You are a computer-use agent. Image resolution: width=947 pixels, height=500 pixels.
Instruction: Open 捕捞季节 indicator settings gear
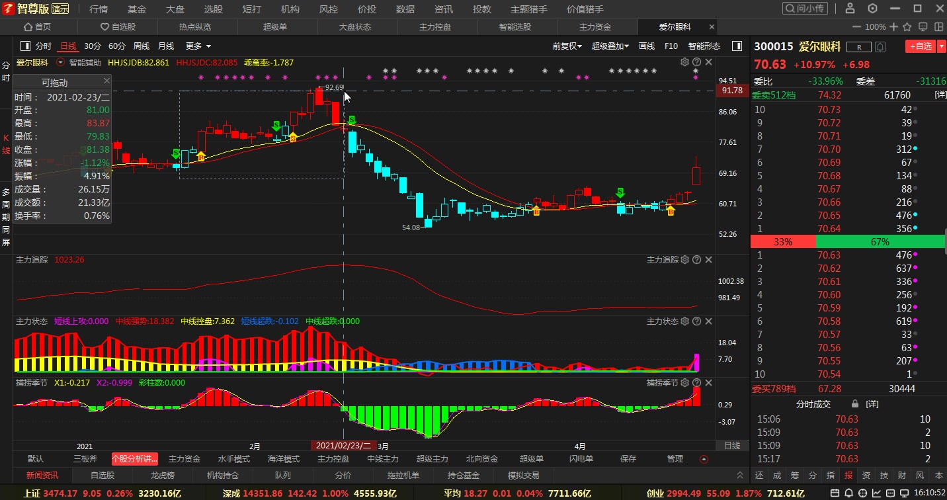click(685, 383)
